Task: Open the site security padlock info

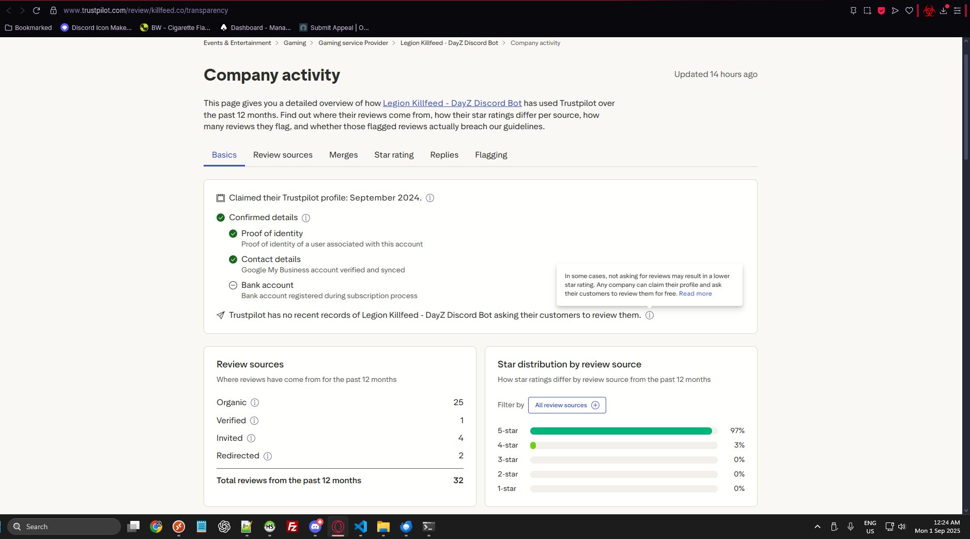Action: tap(53, 10)
